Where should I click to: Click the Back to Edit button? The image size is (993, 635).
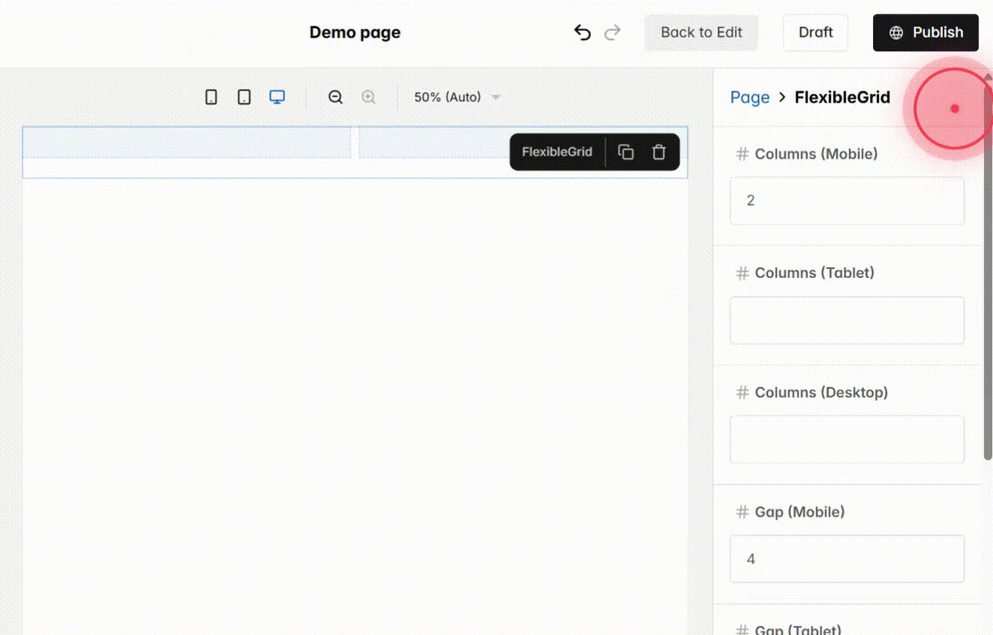coord(701,32)
